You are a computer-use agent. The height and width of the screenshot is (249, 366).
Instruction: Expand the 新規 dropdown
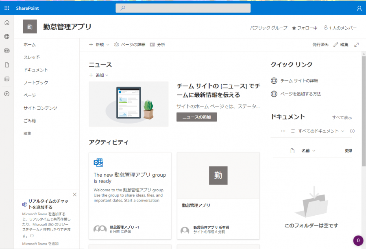click(x=99, y=45)
